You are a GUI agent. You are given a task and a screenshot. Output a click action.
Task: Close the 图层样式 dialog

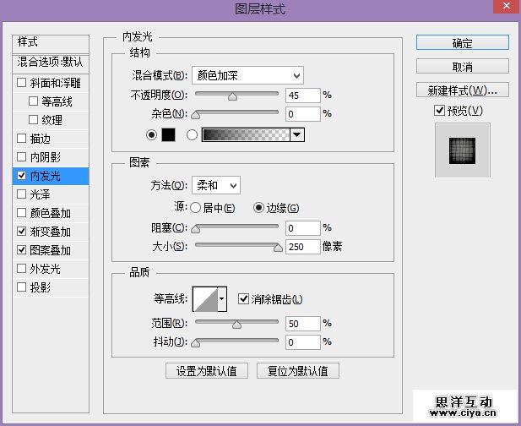(x=507, y=6)
